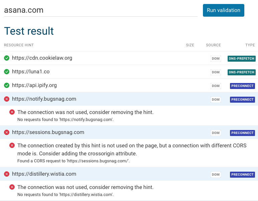Viewport: 258px width, 201px height.
Task: Click the Type column header
Action: (x=250, y=45)
